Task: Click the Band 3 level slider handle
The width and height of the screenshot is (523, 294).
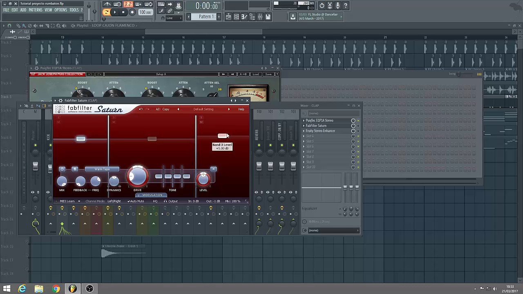Action: coord(222,136)
